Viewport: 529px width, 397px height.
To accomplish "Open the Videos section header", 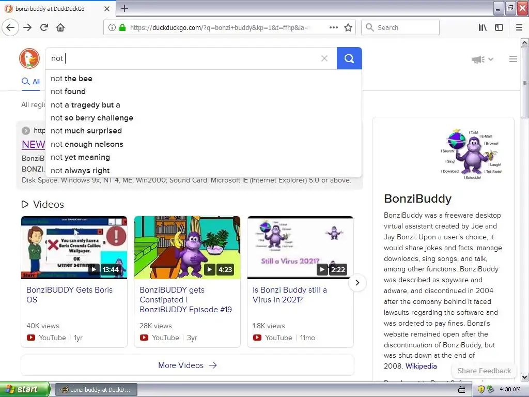I will point(43,204).
